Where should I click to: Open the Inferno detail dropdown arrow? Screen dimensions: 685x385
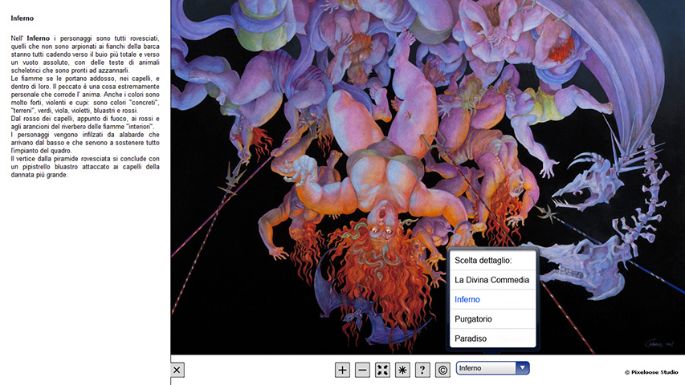[x=523, y=368]
